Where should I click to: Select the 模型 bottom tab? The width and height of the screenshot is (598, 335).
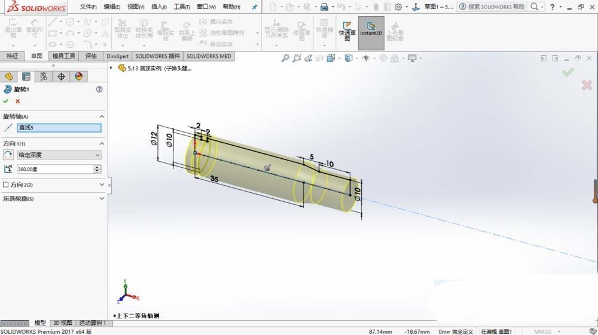(x=40, y=323)
